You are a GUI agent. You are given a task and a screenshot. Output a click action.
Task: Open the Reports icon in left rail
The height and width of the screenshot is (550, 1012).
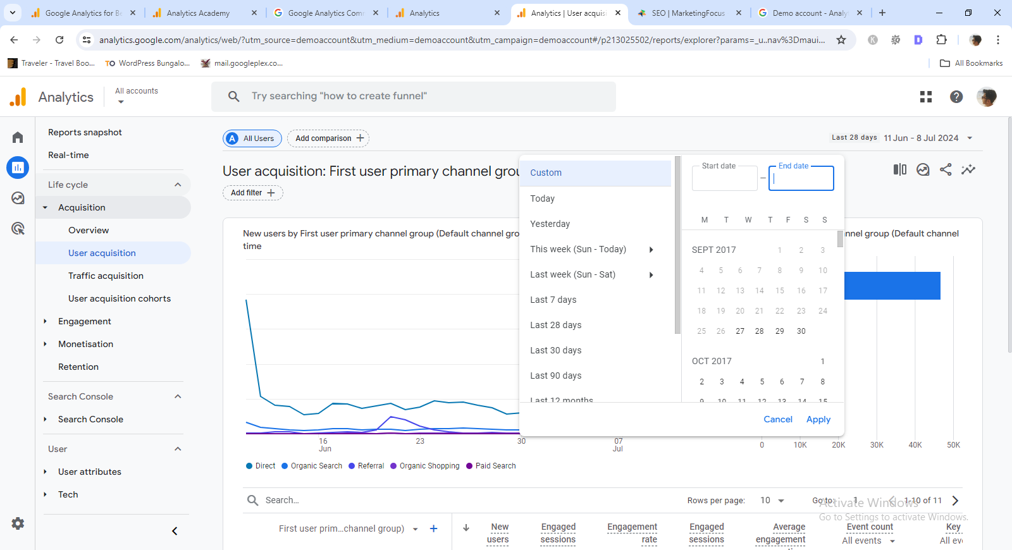point(18,168)
